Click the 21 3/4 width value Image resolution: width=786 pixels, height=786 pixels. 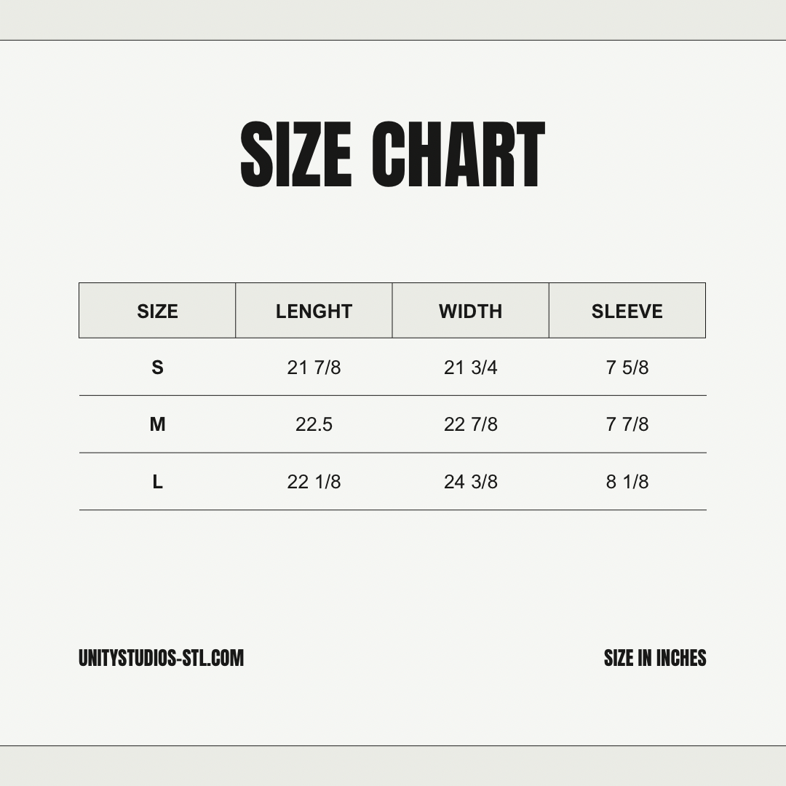(x=471, y=368)
